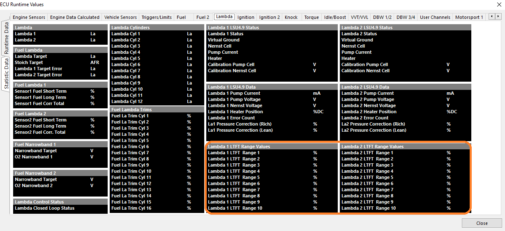Select the Knock tab
The height and width of the screenshot is (231, 505).
coord(291,17)
